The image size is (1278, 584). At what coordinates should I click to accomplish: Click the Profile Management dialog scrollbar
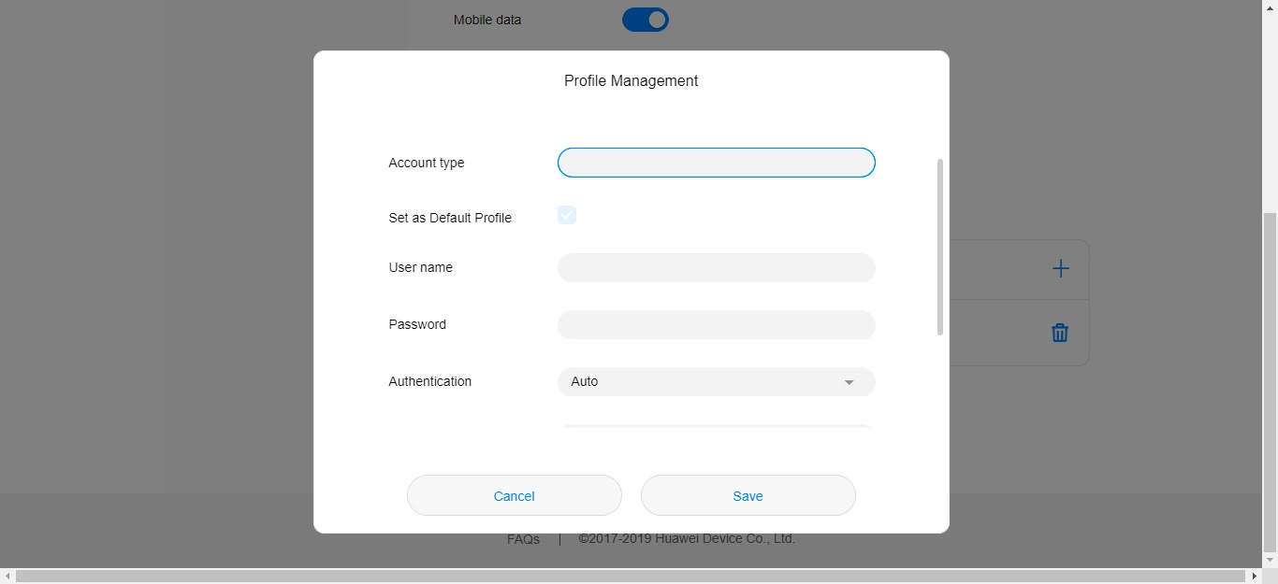pos(939,247)
